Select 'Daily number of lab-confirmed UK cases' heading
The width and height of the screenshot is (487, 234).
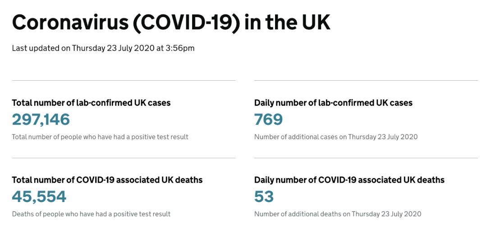pos(333,103)
